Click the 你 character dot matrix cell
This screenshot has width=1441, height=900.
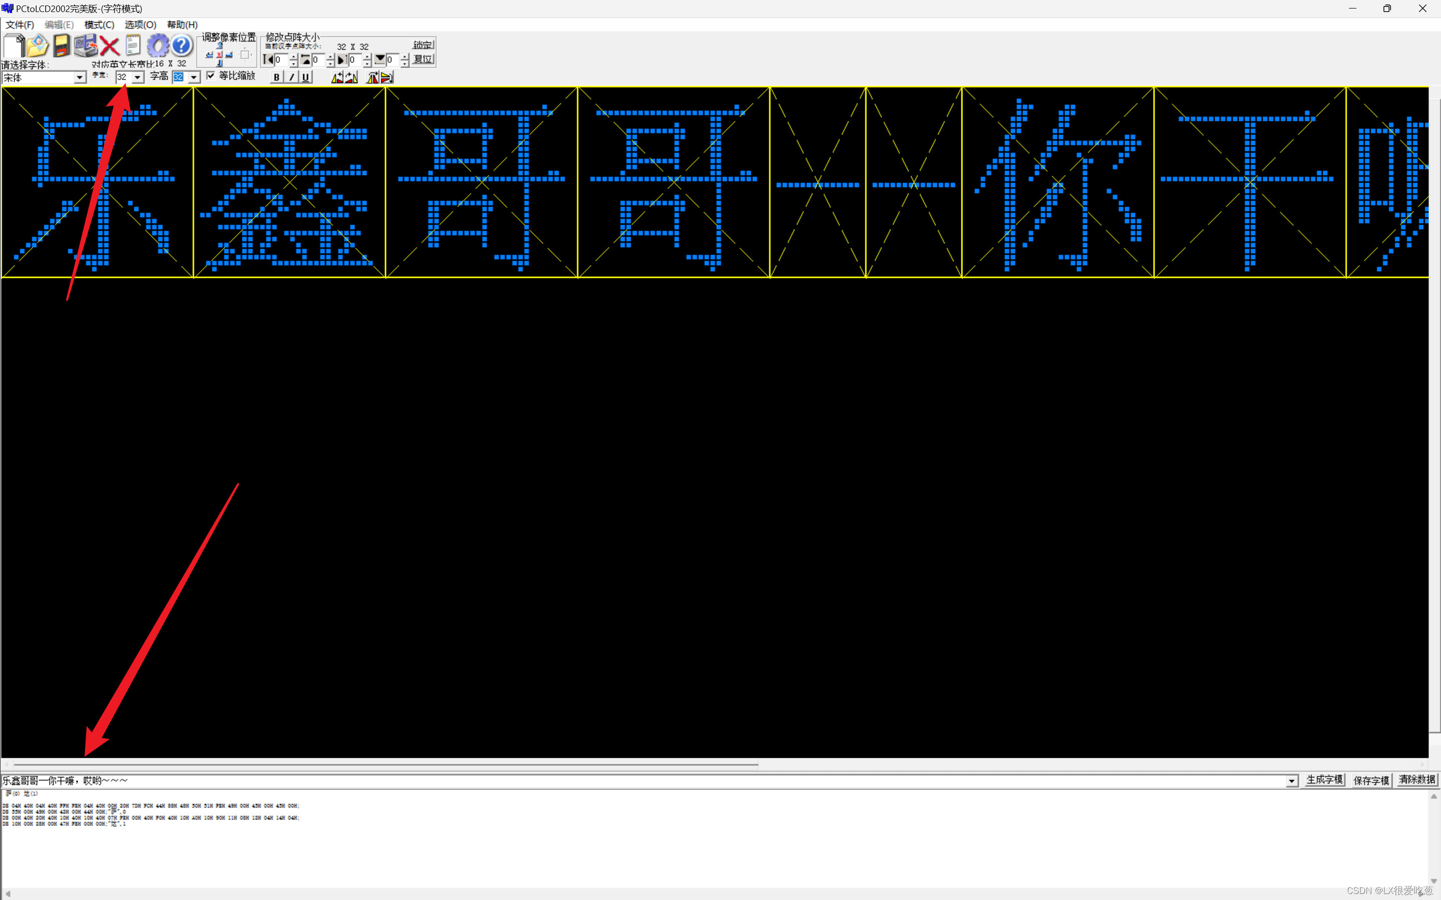click(1058, 182)
